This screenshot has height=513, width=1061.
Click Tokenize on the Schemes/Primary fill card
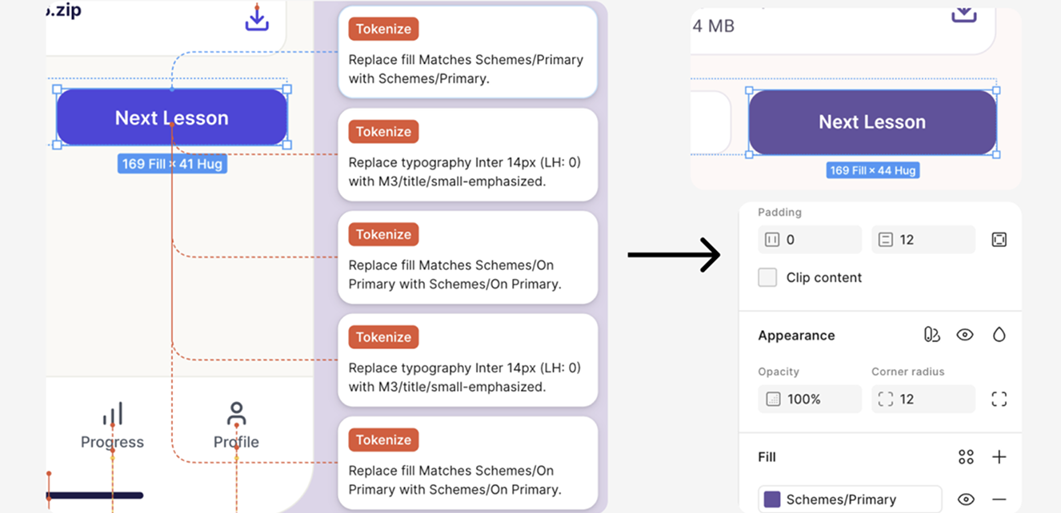pos(383,29)
